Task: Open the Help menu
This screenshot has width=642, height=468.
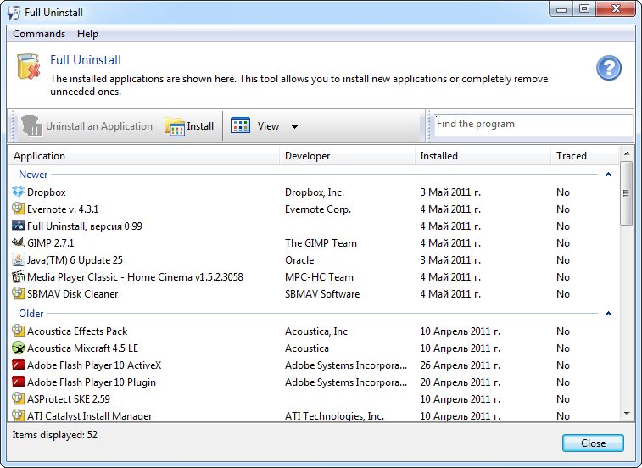Action: pyautogui.click(x=87, y=34)
